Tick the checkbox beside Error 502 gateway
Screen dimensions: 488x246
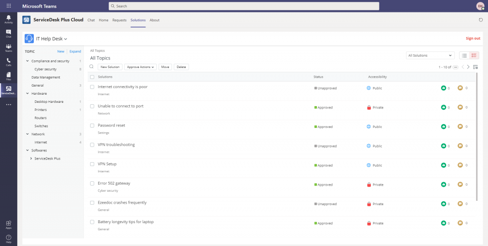[x=92, y=183]
